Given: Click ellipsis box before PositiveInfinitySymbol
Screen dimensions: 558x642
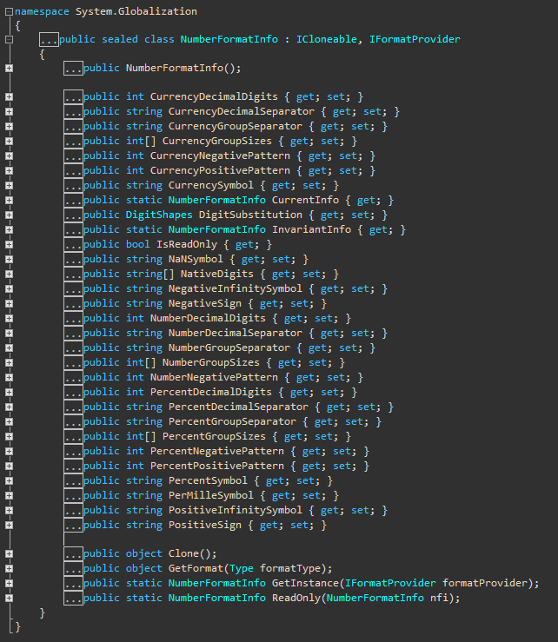Looking at the screenshot, I should coord(73,510).
